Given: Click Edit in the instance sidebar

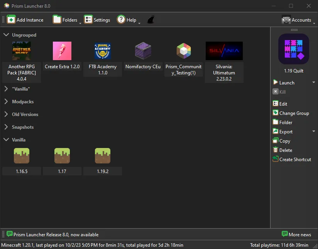Looking at the screenshot, I should tap(280, 104).
